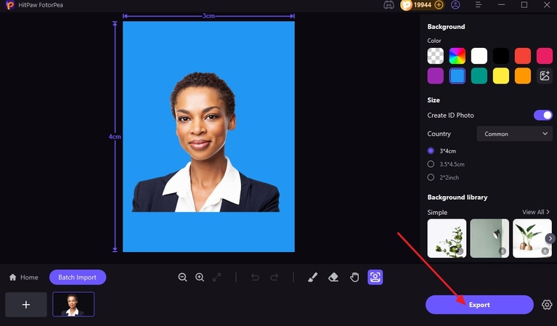Select the 3*4cm size option
This screenshot has height=326, width=557.
442,151
